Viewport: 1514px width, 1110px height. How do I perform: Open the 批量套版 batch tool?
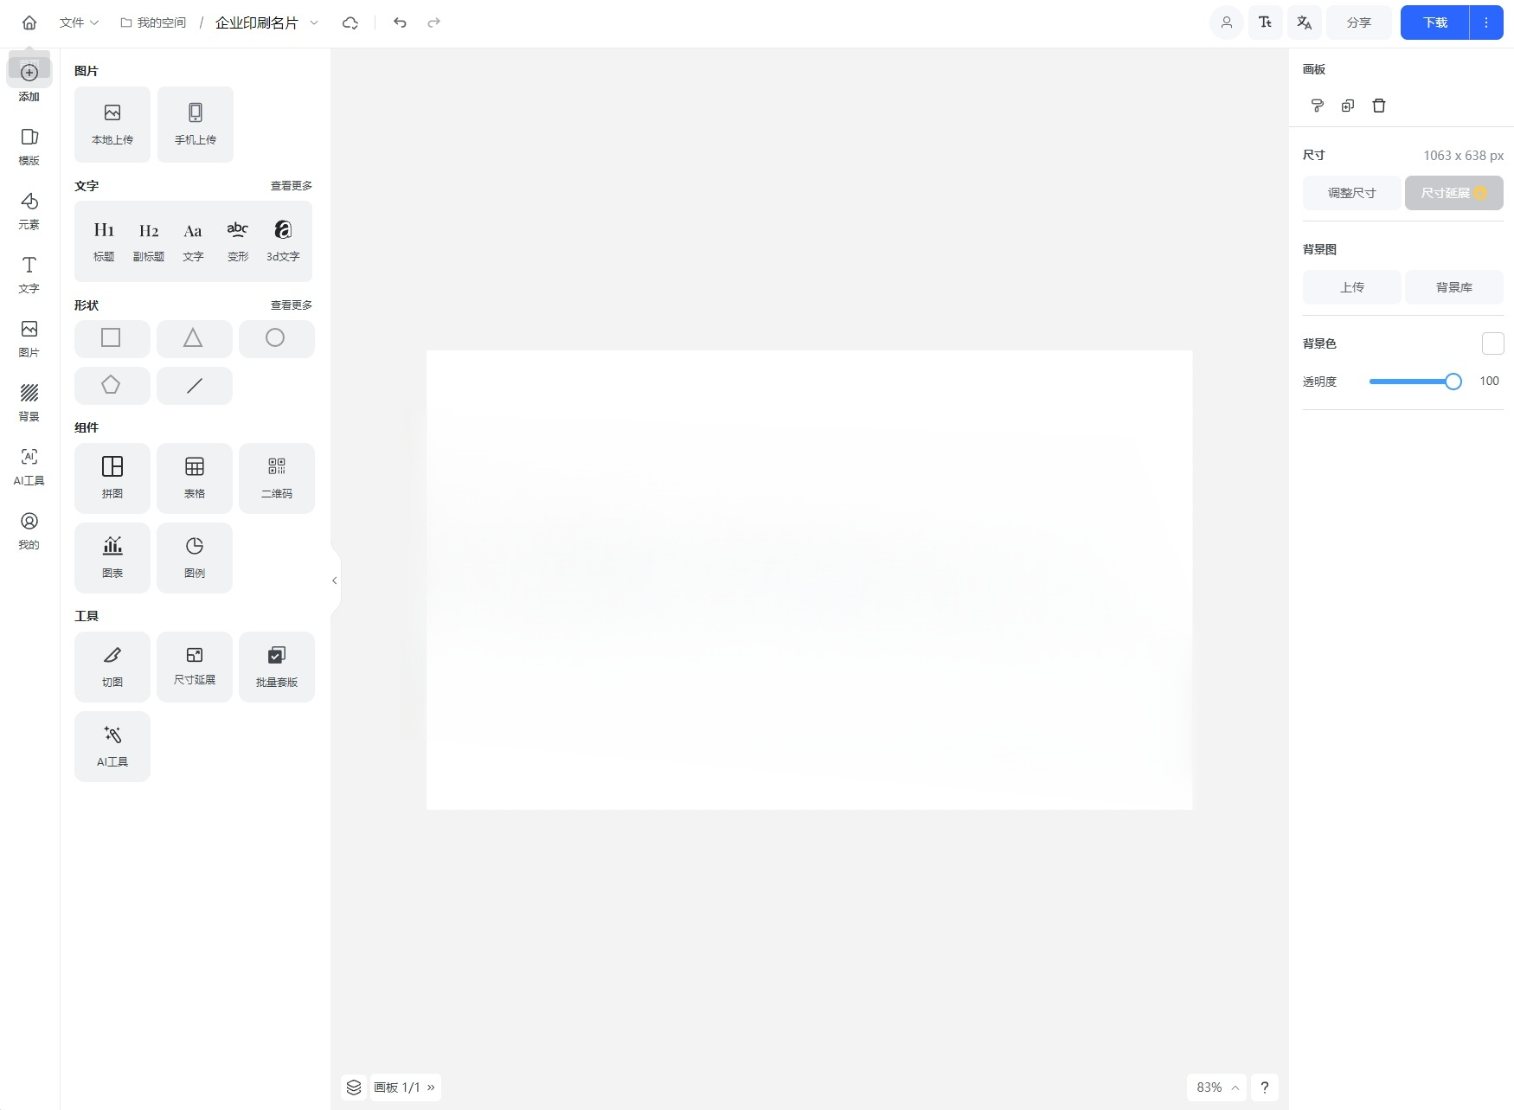click(x=277, y=666)
